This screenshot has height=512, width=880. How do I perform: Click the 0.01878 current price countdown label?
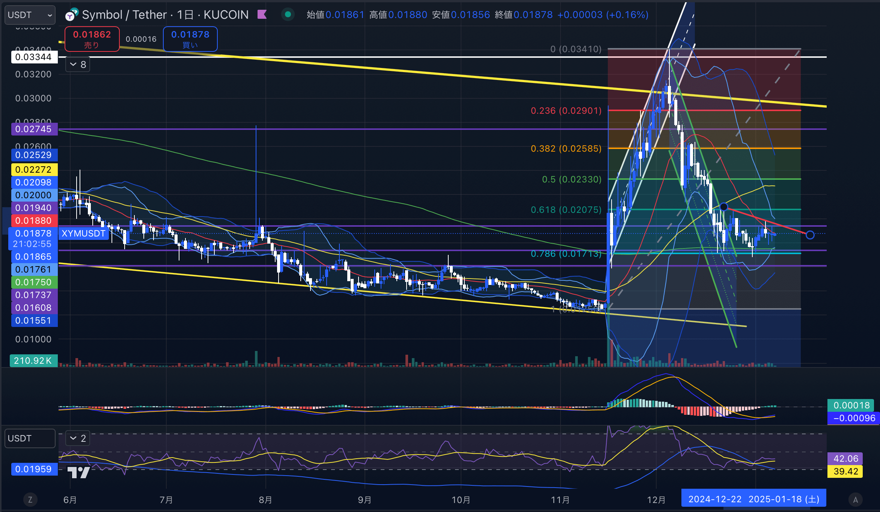33,239
